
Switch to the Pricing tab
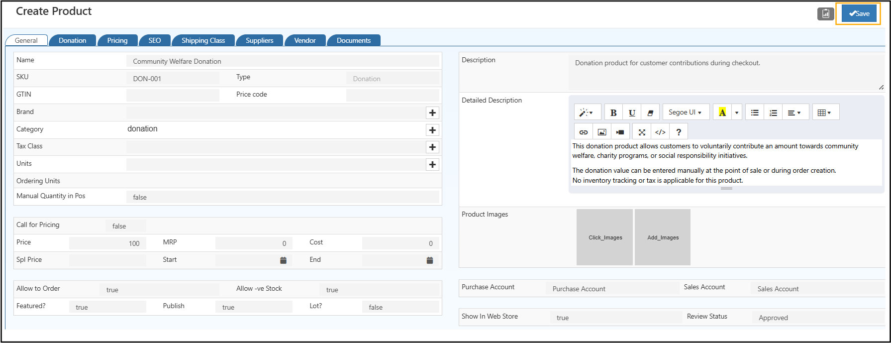[x=117, y=40]
